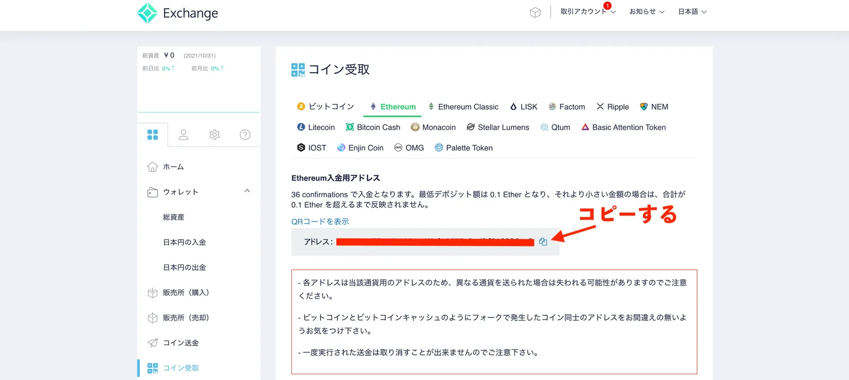The image size is (849, 380).
Task: Select the OMG coin tab
Action: (409, 148)
